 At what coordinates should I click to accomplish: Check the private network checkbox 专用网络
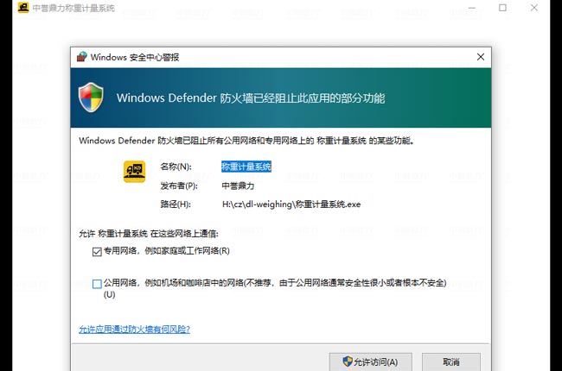click(x=97, y=252)
